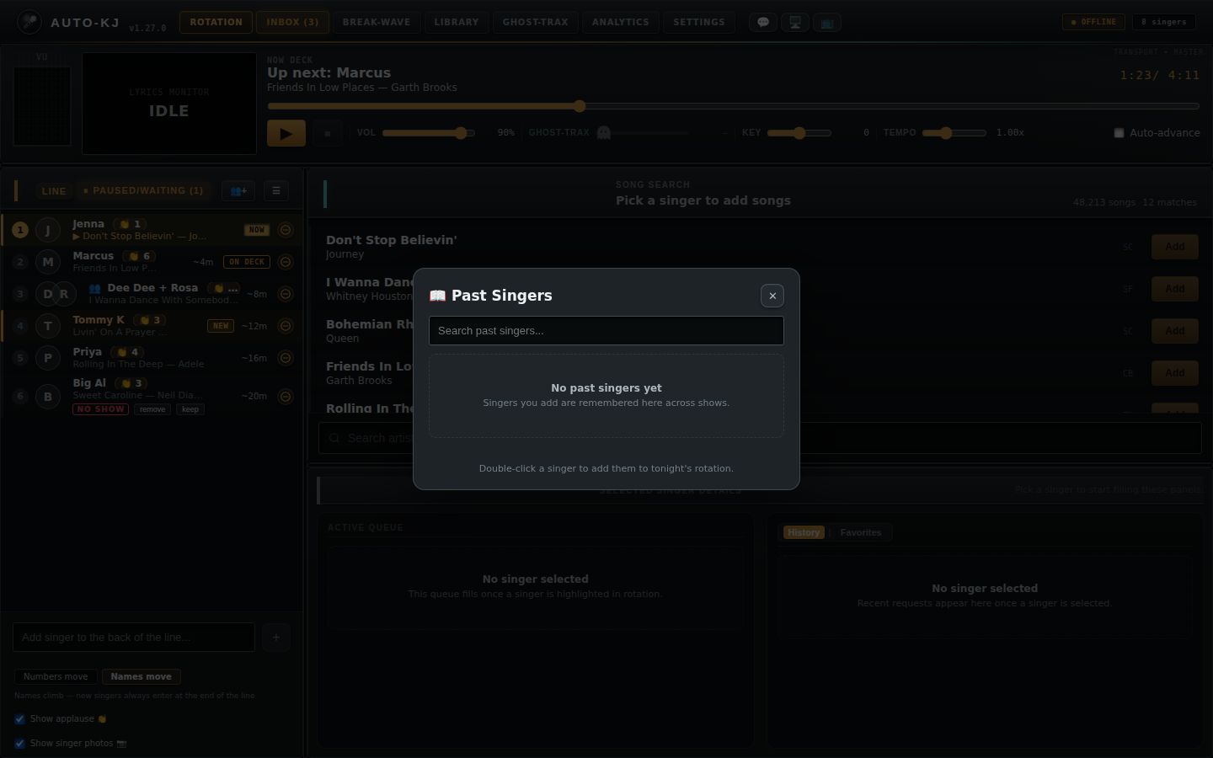Click the remove circle icon for Marcus
The height and width of the screenshot is (758, 1213).
[286, 262]
